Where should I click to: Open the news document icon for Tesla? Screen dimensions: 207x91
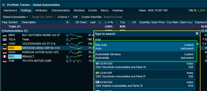click(x=67, y=39)
